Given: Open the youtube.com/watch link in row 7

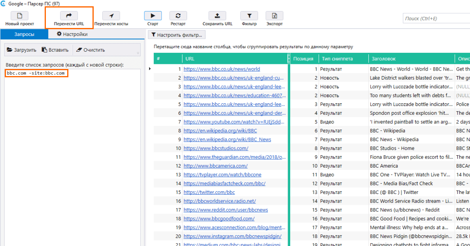Looking at the screenshot, I should coord(234,122).
